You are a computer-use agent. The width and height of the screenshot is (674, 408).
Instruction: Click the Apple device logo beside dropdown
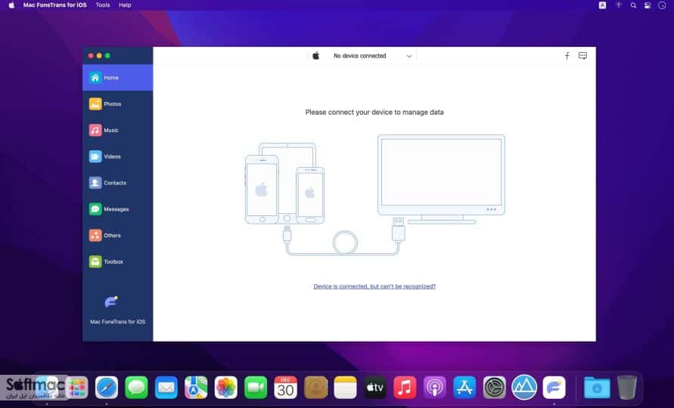point(316,56)
